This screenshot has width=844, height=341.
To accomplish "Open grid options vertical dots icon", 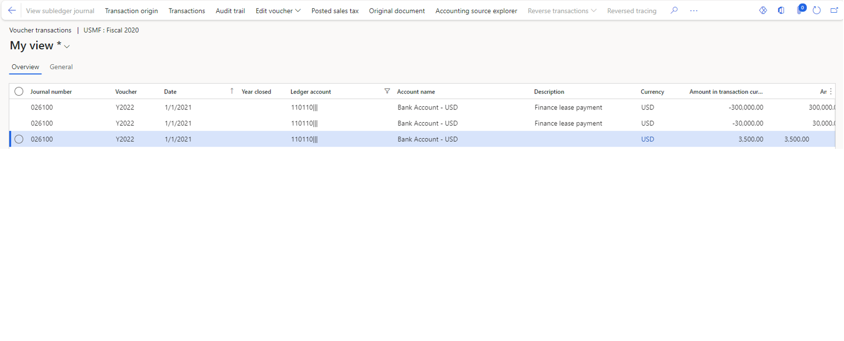I will [x=831, y=92].
